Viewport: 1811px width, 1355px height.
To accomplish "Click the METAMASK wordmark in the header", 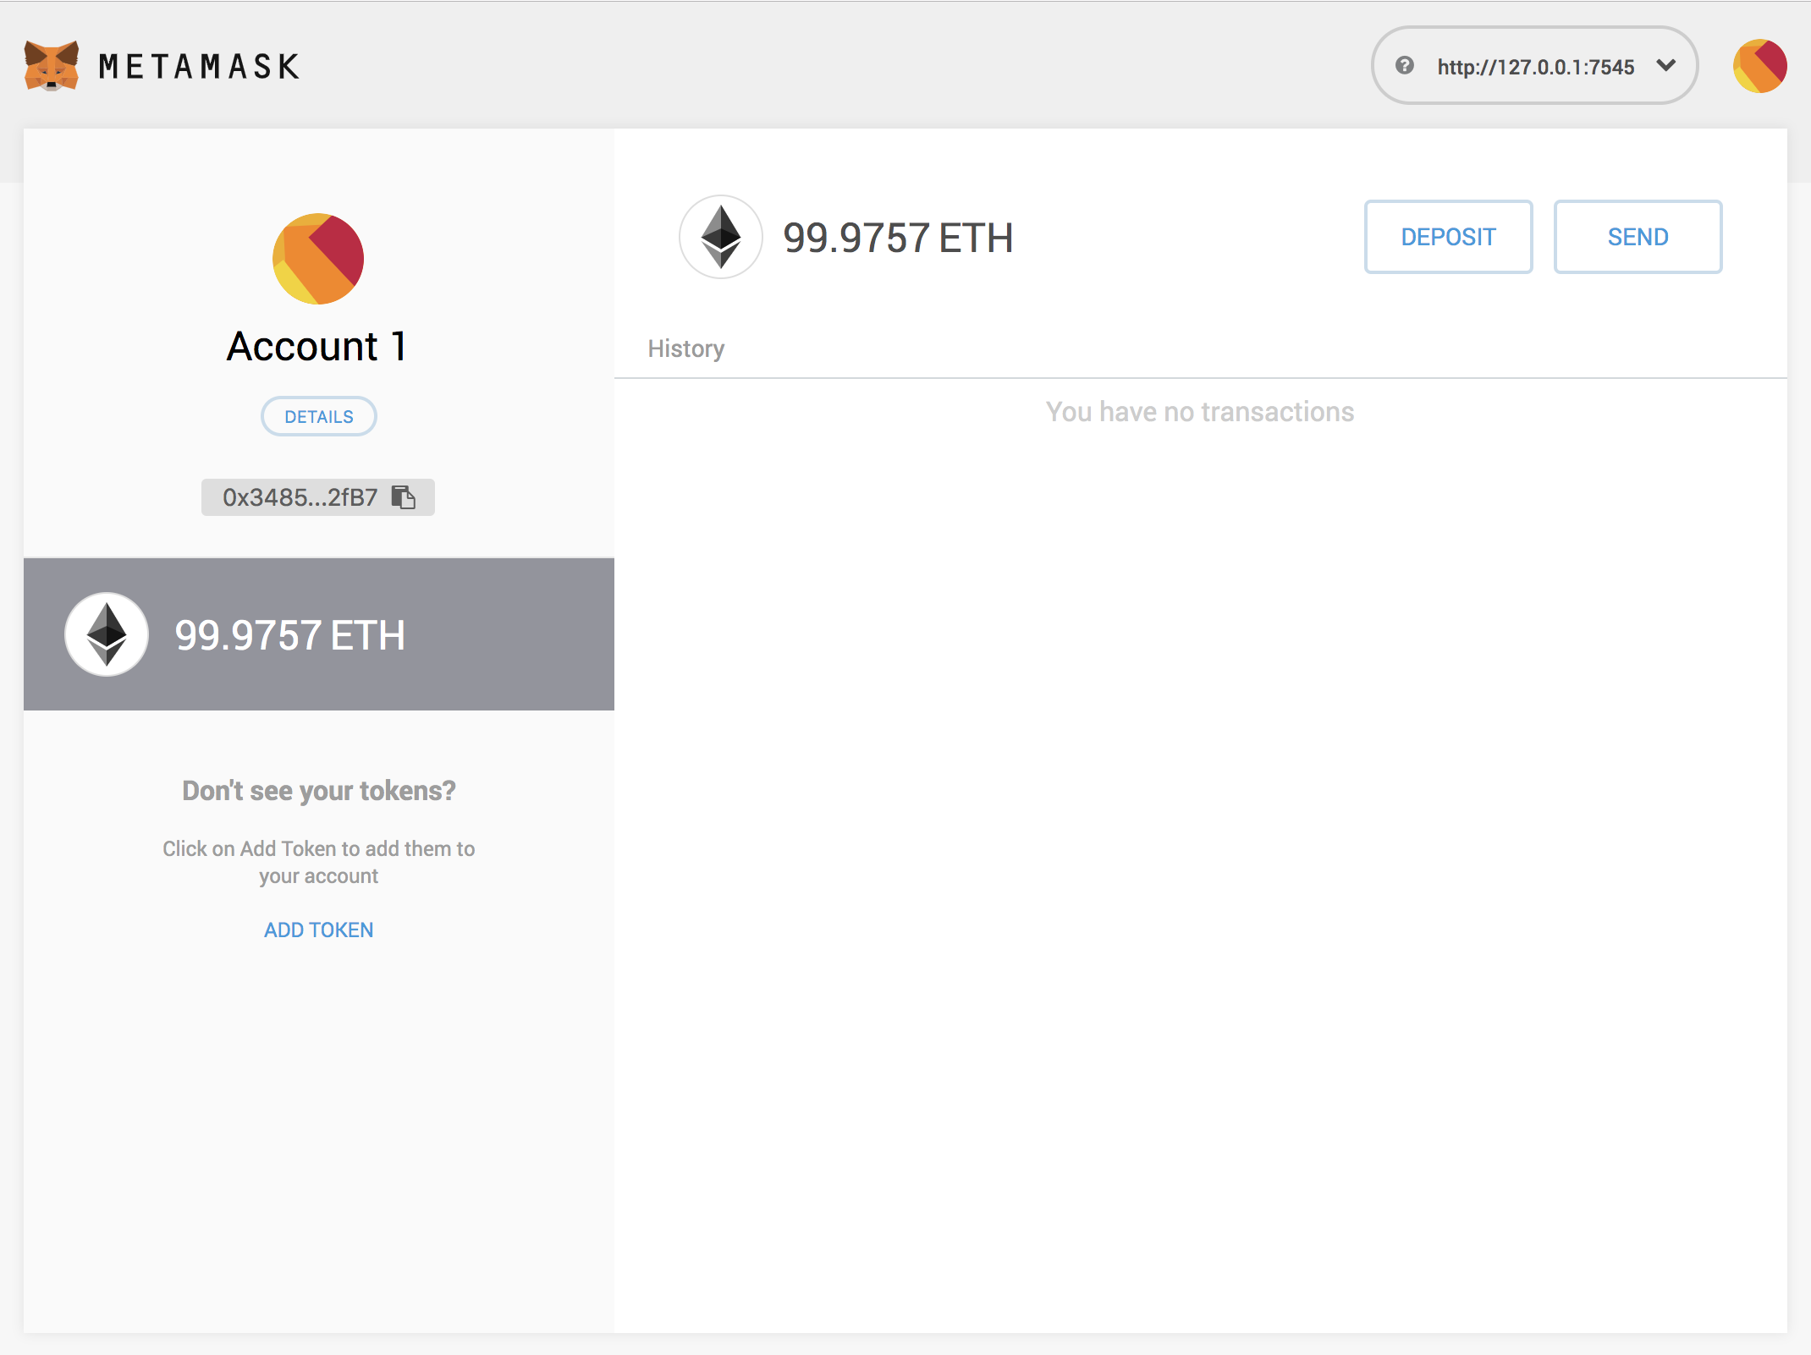I will pos(199,66).
